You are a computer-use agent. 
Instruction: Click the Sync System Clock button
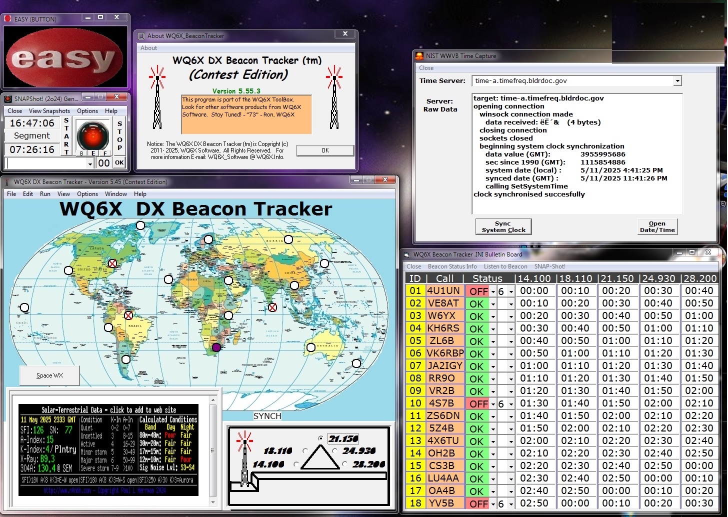click(x=503, y=226)
